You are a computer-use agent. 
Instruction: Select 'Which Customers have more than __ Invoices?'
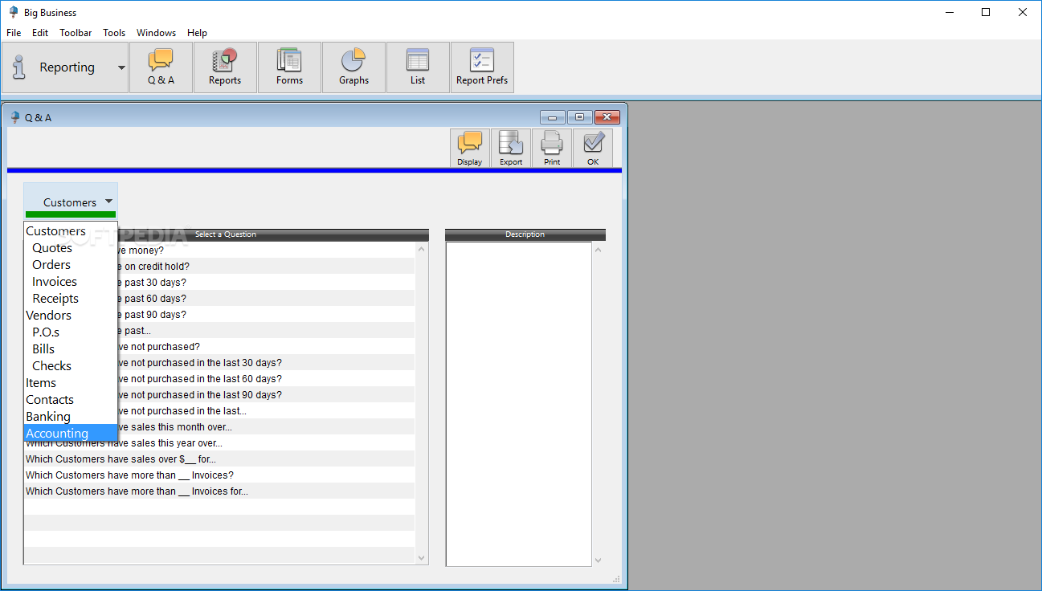click(x=219, y=475)
